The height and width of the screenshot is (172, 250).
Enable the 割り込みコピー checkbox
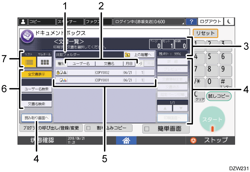click(88, 128)
